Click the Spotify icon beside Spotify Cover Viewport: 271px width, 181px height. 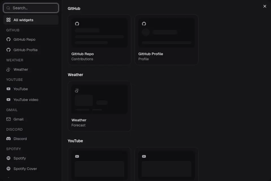coord(8,169)
